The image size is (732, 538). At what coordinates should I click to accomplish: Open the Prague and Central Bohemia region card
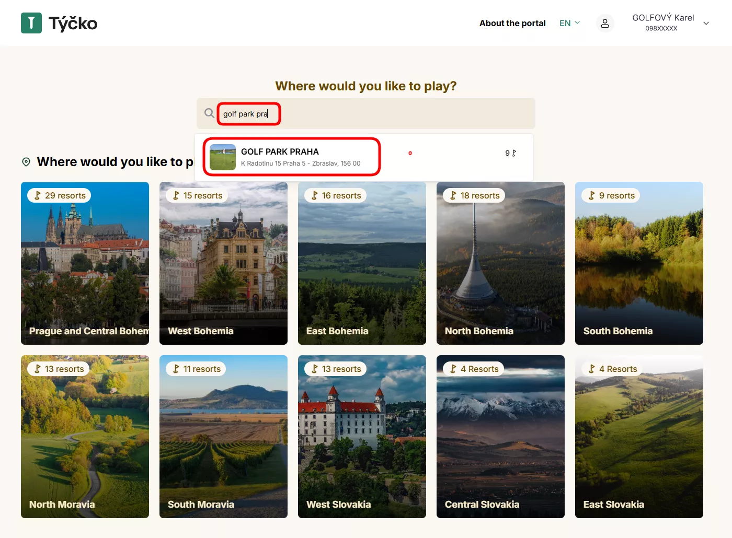point(85,263)
